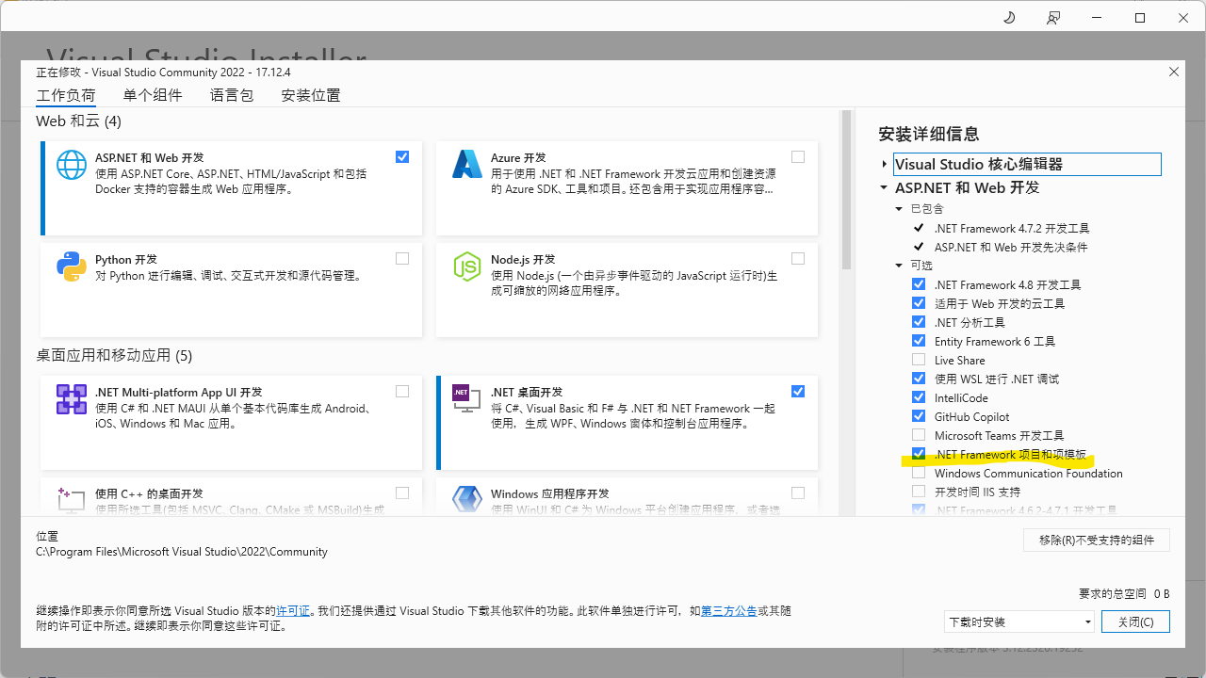The image size is (1206, 678).
Task: Check the Node.js 开发 workload checkbox
Action: coord(798,258)
